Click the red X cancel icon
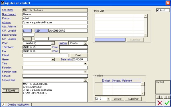 160,103
